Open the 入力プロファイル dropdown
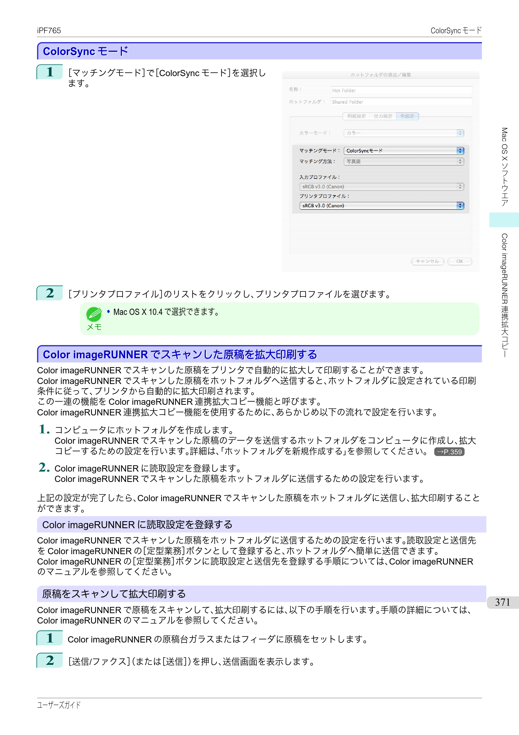Viewport: 519px width, 735px height. tap(381, 187)
